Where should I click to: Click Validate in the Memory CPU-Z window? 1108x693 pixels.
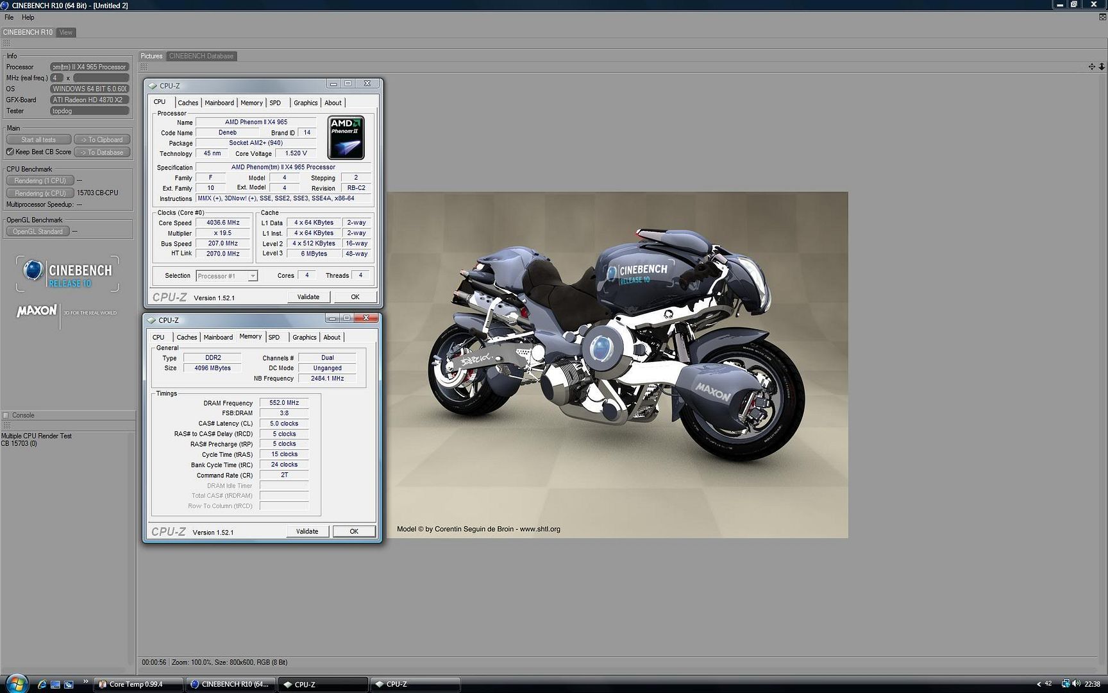tap(307, 531)
